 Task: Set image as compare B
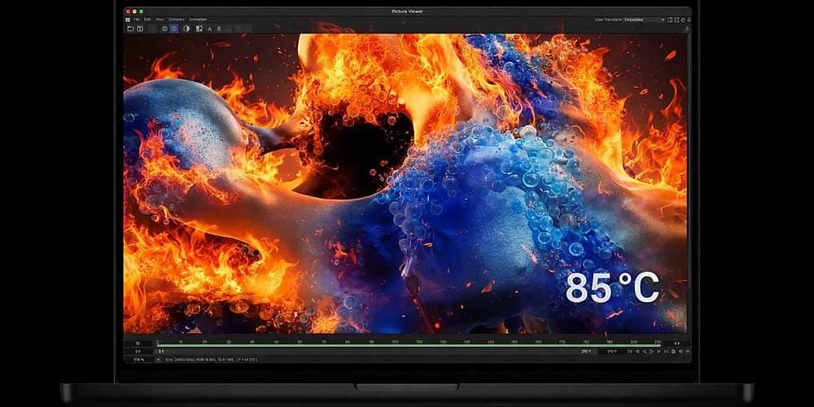click(x=220, y=28)
